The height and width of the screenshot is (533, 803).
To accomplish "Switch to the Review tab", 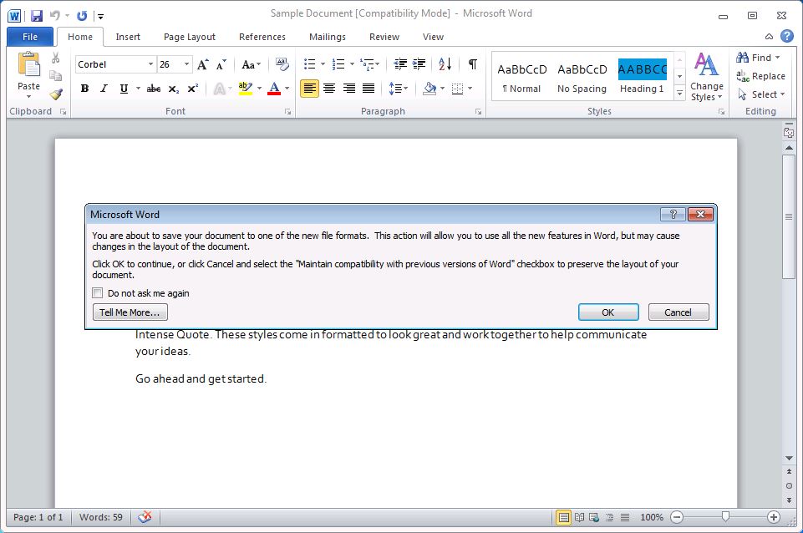I will (x=384, y=37).
